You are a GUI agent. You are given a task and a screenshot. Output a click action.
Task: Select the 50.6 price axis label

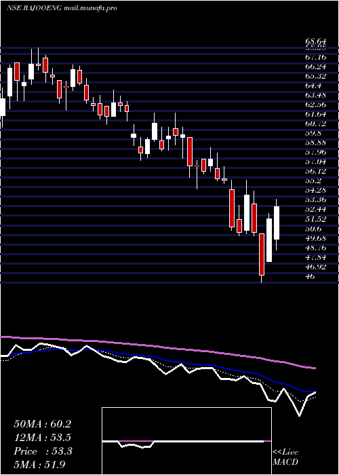tap(313, 229)
